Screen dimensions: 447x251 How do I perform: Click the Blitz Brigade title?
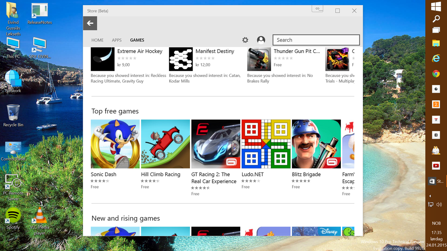click(x=306, y=174)
